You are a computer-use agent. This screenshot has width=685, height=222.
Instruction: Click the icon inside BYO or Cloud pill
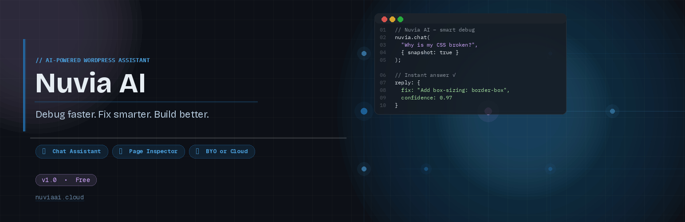(x=197, y=151)
